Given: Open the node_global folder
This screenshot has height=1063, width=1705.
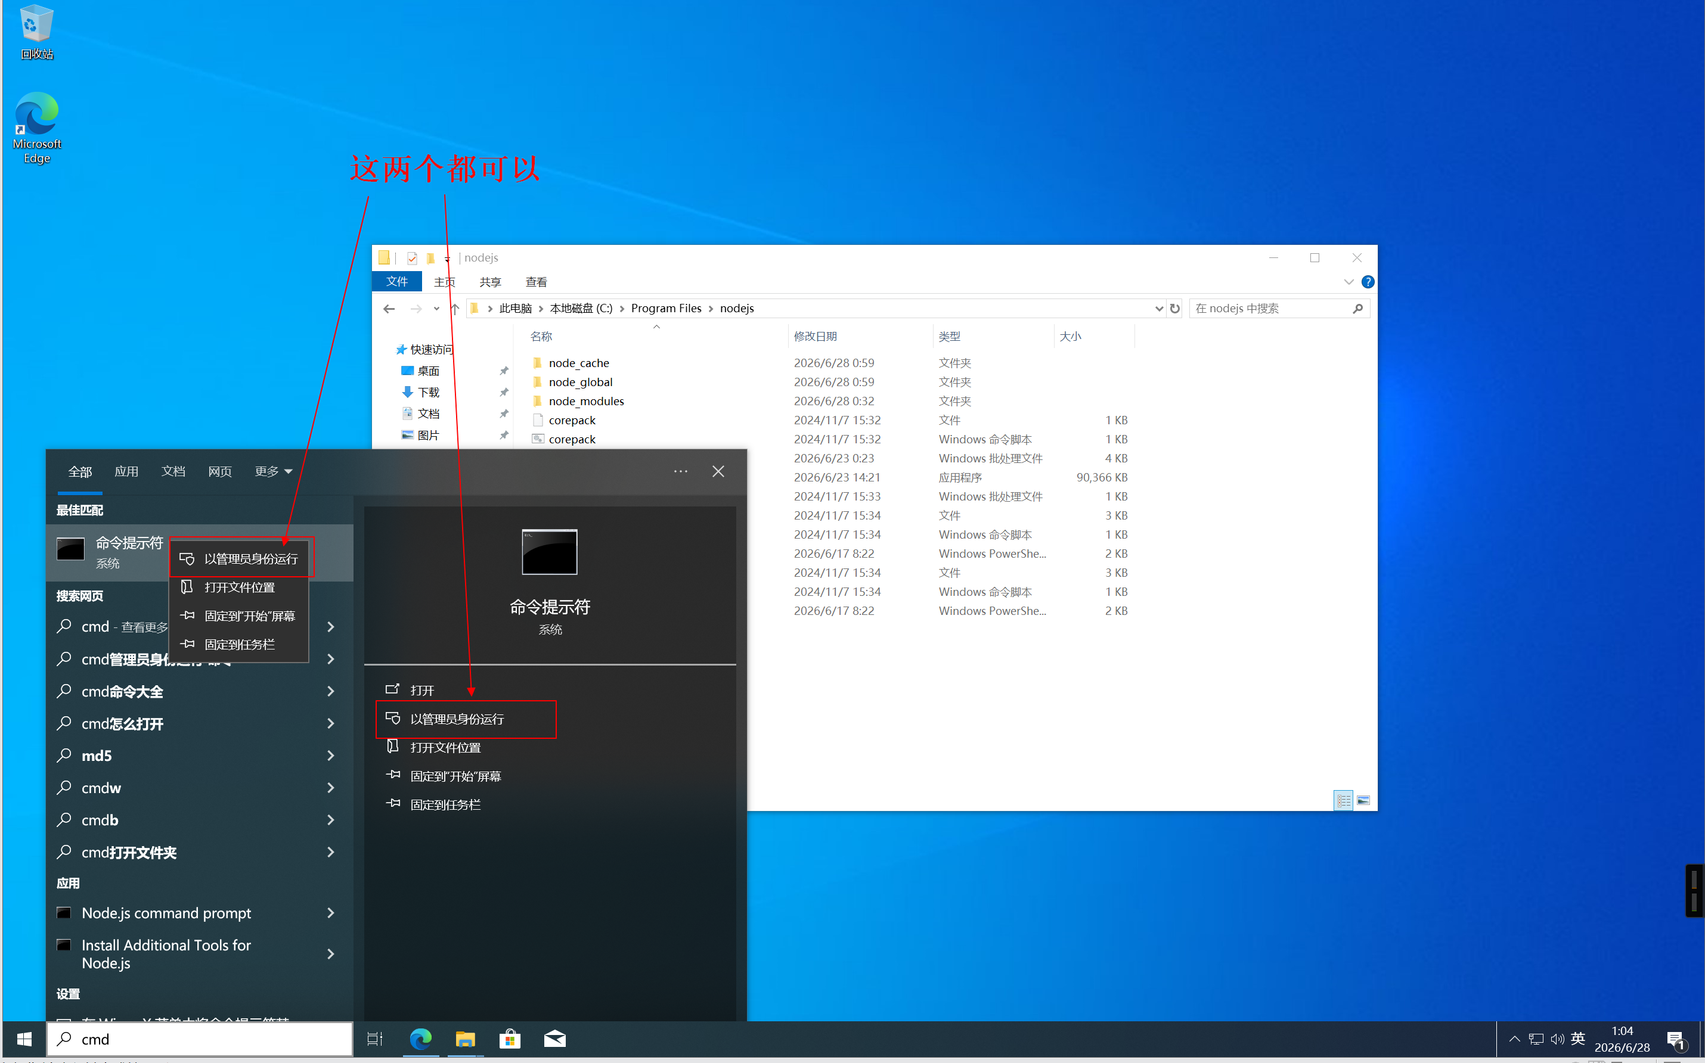Looking at the screenshot, I should pos(580,383).
